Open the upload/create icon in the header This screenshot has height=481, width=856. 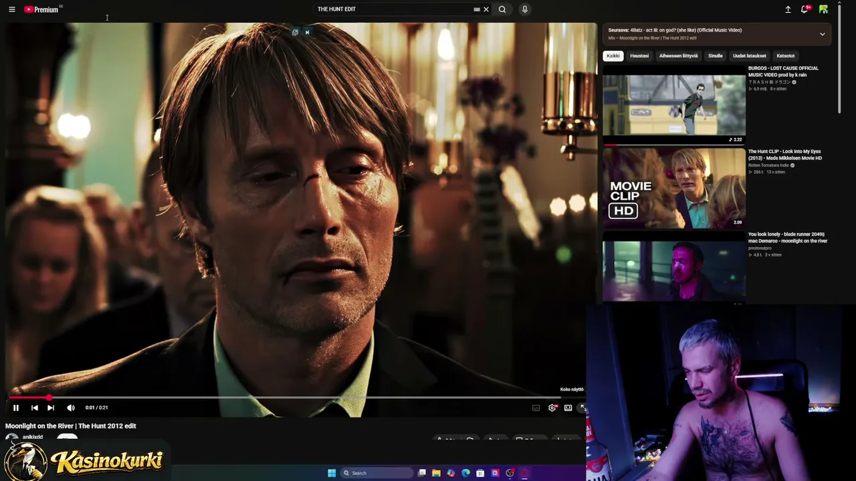(788, 9)
